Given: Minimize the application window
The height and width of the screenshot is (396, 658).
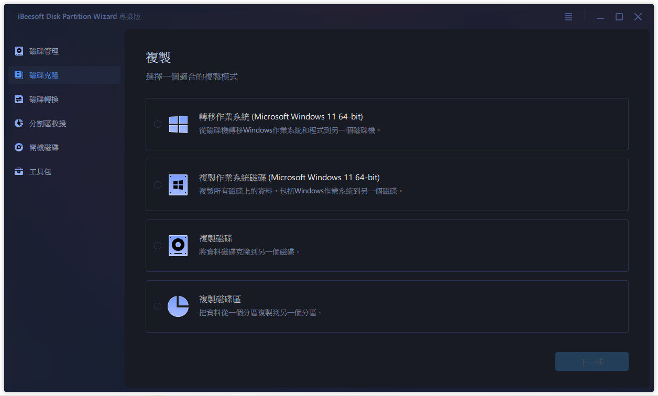Looking at the screenshot, I should pos(600,17).
